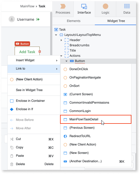
Task: Open the Insert Widget submenu
Action: pos(34,60)
